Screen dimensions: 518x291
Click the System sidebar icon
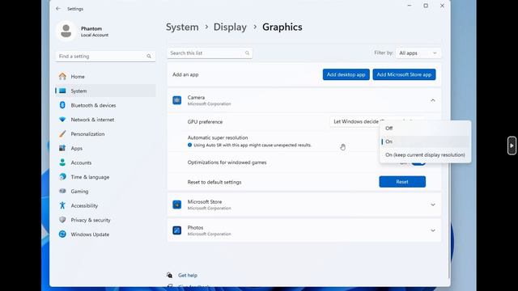[x=62, y=91]
